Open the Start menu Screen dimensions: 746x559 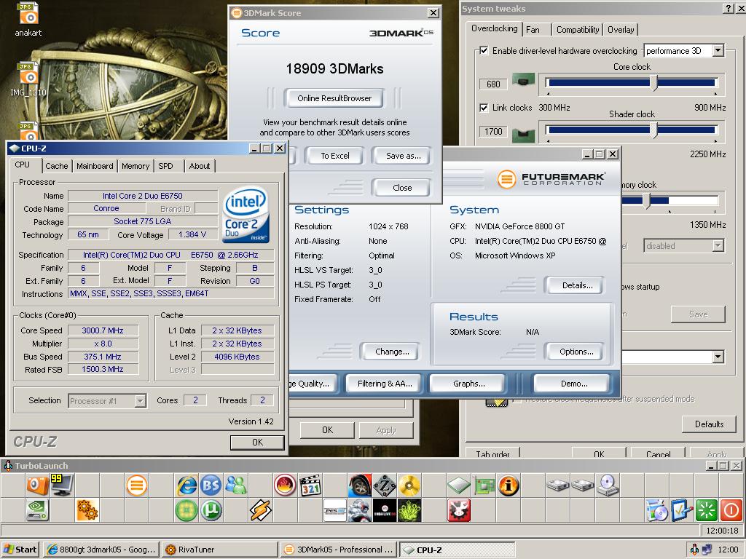pos(20,550)
